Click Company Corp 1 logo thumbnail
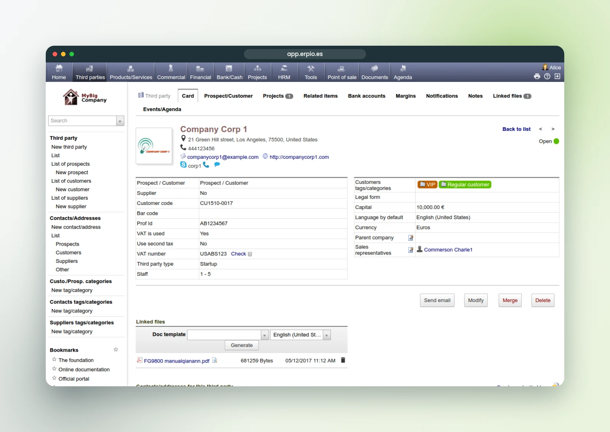The width and height of the screenshot is (610, 432). 154,146
